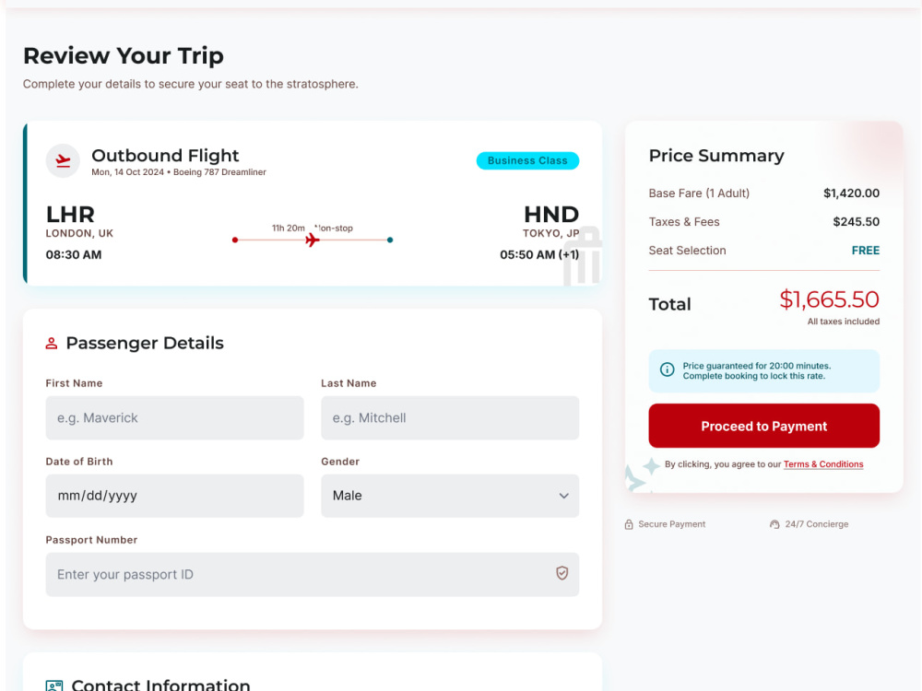Screen dimensions: 922x691
Task: Click the 24/7 Concierge text
Action: point(817,524)
